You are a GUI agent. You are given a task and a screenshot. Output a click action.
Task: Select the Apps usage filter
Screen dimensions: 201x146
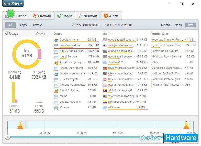(x=23, y=25)
